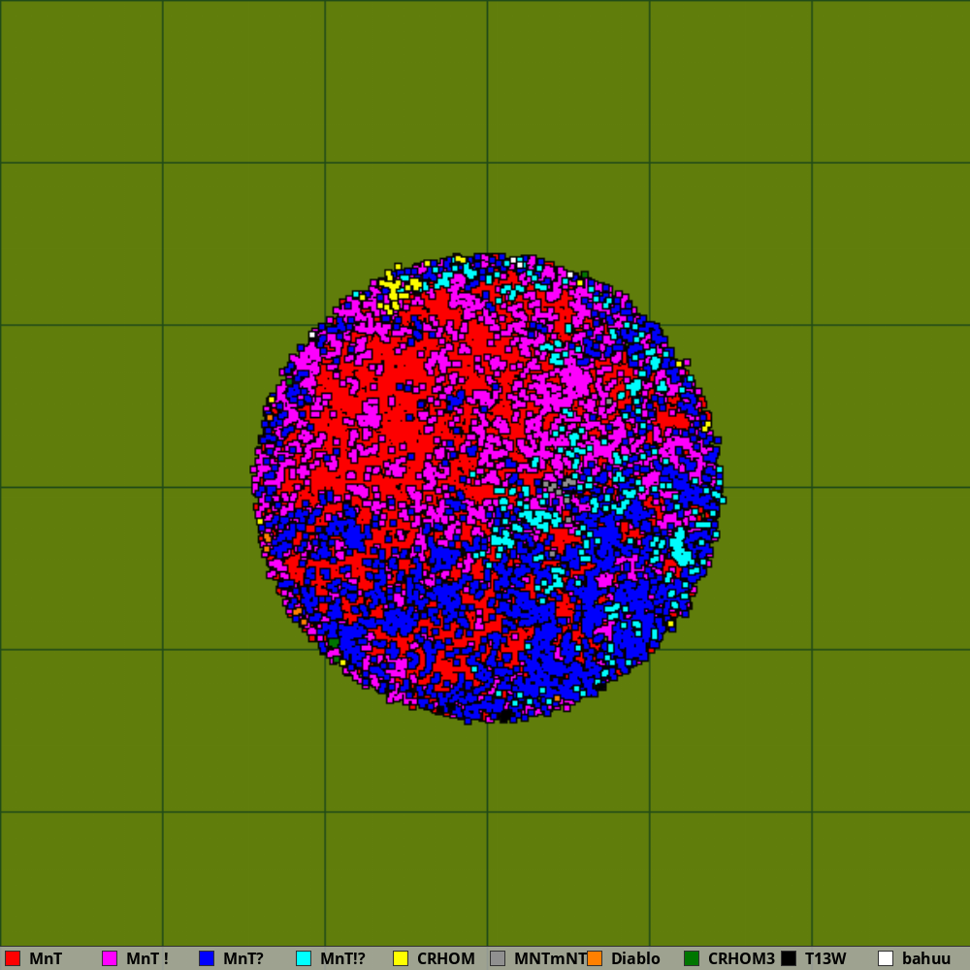Click the black T13W legend swatch
The height and width of the screenshot is (970, 970).
(x=789, y=958)
